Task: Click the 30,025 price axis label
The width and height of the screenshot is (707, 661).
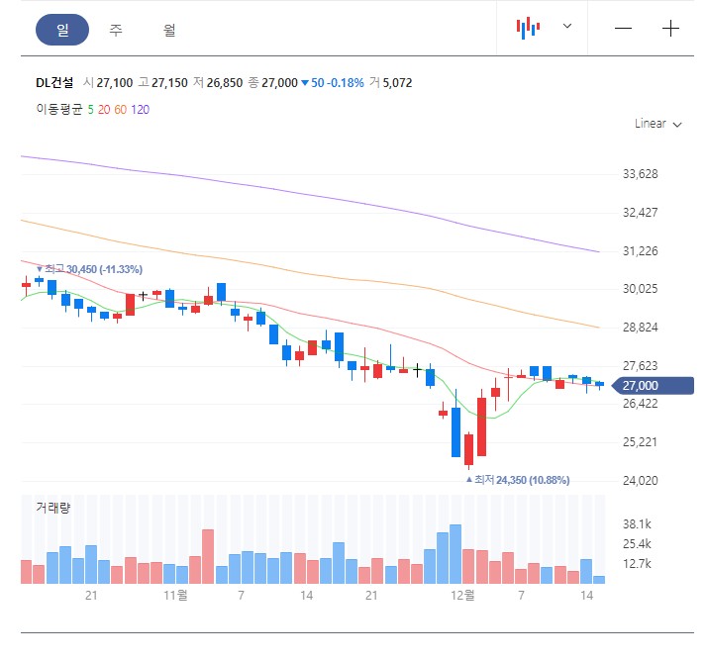Action: pyautogui.click(x=641, y=289)
